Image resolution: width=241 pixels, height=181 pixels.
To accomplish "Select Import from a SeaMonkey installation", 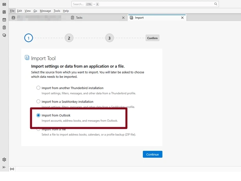I will point(38,101).
